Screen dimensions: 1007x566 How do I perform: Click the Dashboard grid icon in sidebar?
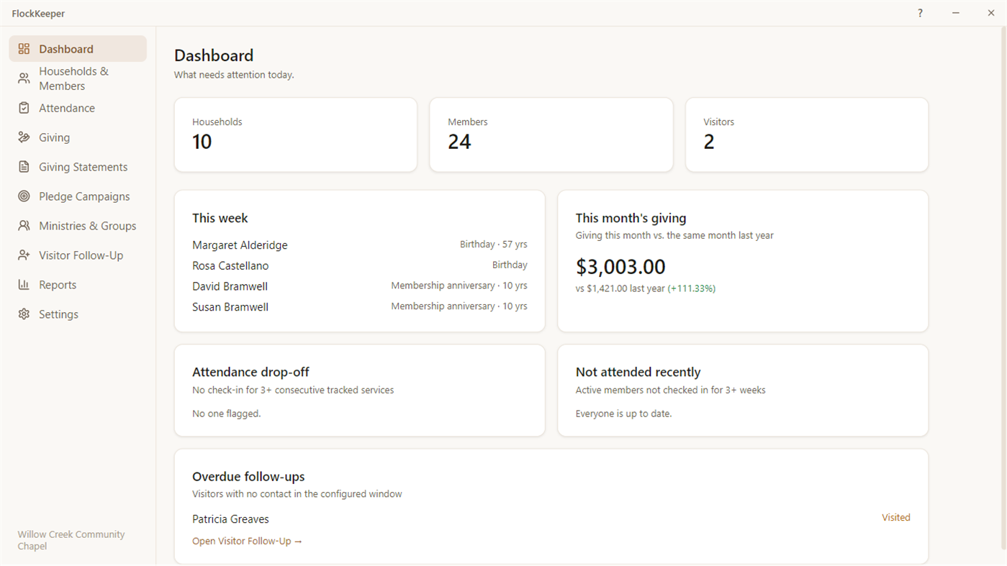click(x=24, y=49)
